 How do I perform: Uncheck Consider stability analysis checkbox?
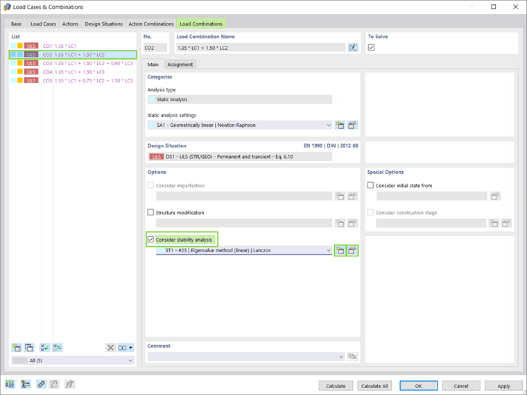tap(150, 240)
